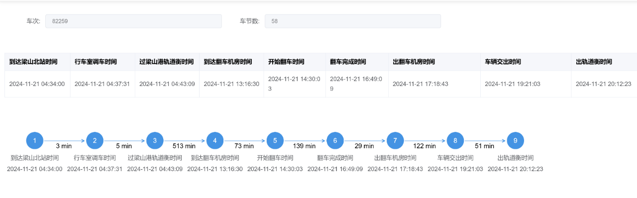Image resolution: width=637 pixels, height=198 pixels.
Task: Focus the 车节数 input field showing 58
Action: click(x=353, y=21)
